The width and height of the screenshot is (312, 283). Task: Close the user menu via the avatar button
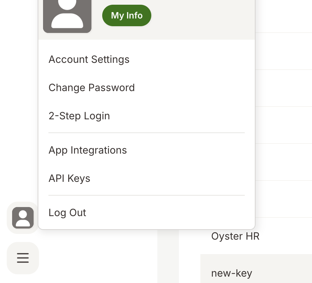pyautogui.click(x=23, y=217)
